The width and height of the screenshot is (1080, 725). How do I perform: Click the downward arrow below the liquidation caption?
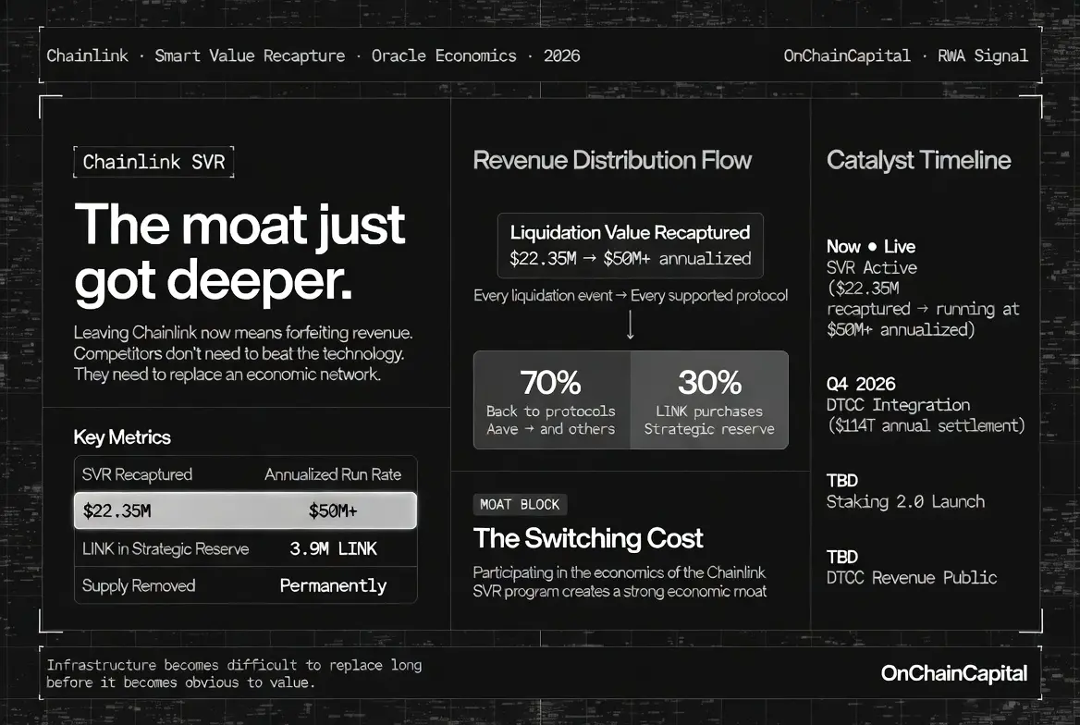631,326
